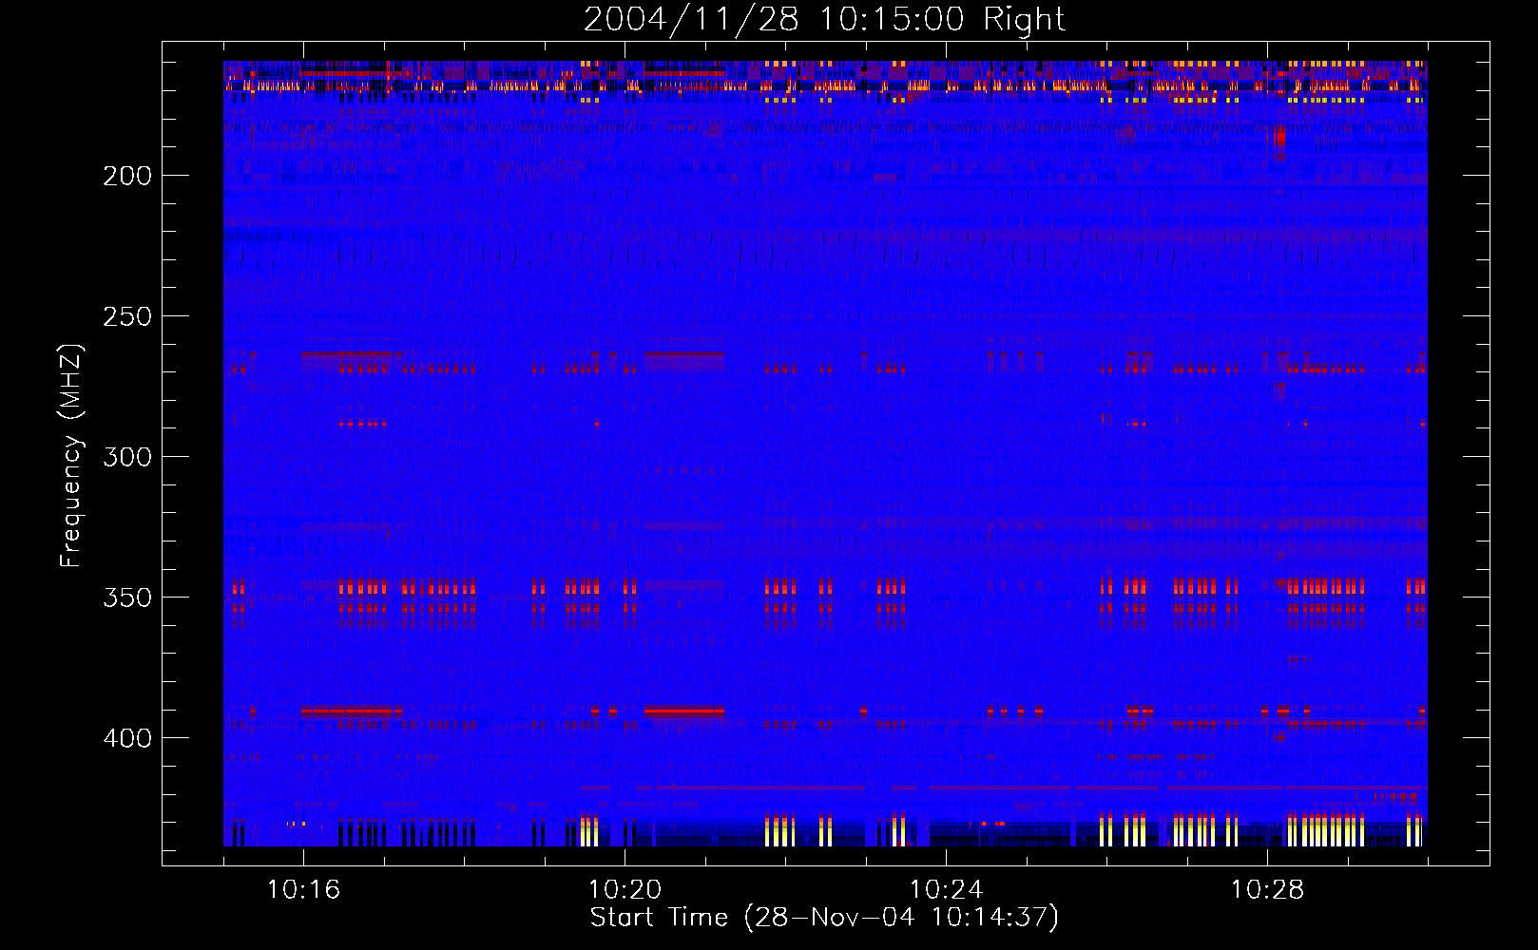The height and width of the screenshot is (950, 1538).
Task: Click the 'Start Time (28-Nov-04 10:14:37)' axis title
Action: pos(824,918)
